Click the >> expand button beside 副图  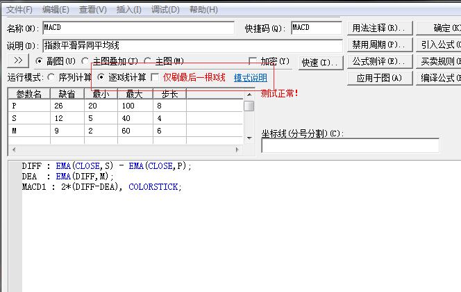point(19,61)
